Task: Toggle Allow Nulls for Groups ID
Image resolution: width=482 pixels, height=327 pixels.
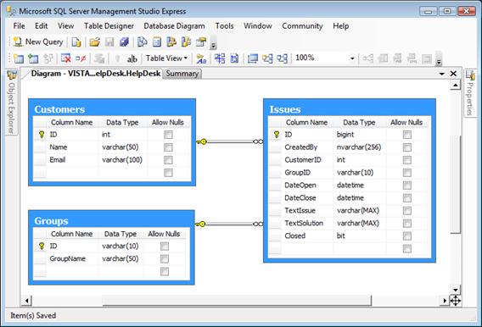Action: [x=165, y=247]
